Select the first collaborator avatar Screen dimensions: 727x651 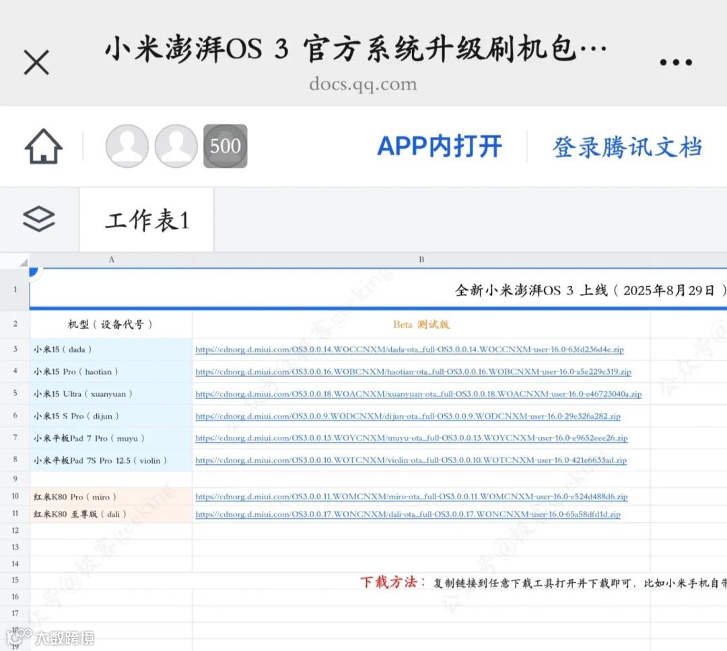[x=127, y=146]
